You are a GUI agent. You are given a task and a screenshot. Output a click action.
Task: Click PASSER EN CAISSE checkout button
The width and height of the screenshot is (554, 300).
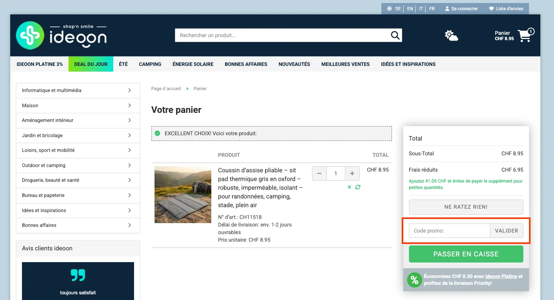(466, 254)
